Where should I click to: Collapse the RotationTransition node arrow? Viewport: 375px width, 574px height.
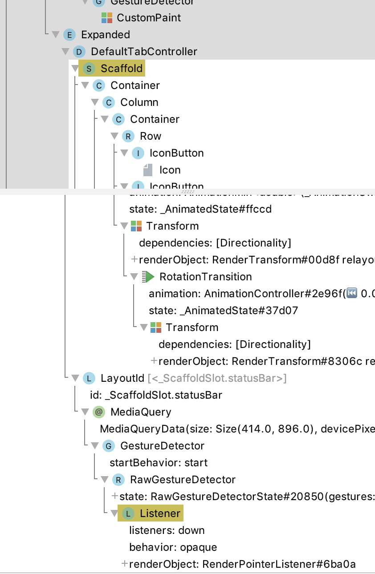(x=134, y=277)
